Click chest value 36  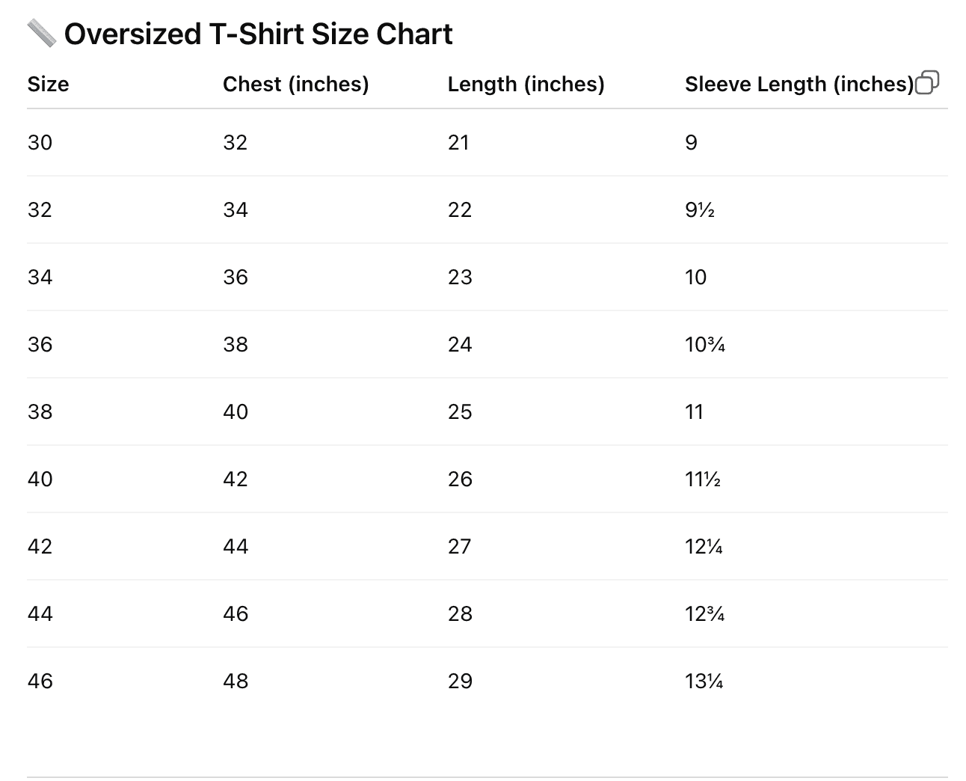pos(236,277)
